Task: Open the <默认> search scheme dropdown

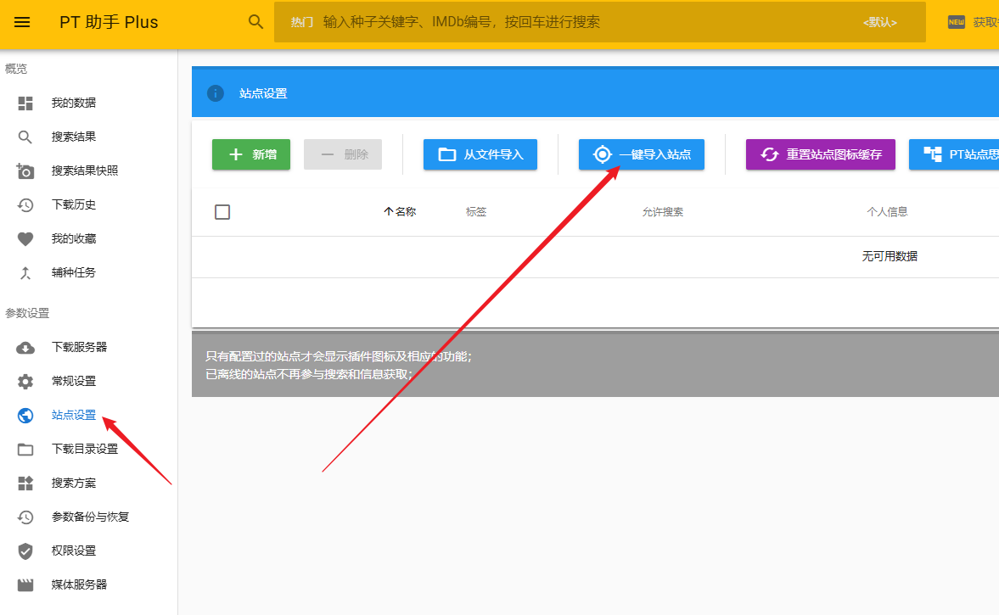Action: (x=879, y=22)
